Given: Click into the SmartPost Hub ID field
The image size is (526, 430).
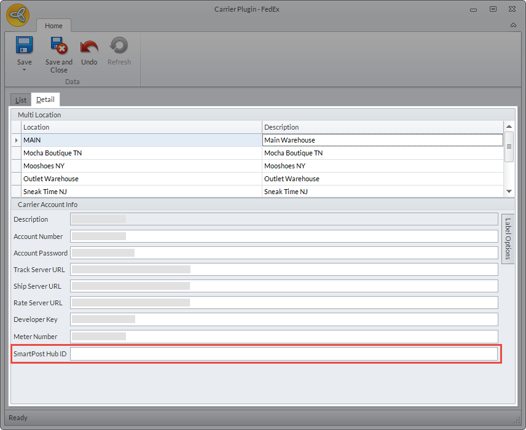Looking at the screenshot, I should (x=283, y=354).
